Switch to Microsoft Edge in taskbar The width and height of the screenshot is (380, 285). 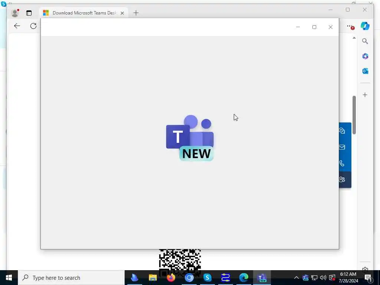(x=244, y=278)
